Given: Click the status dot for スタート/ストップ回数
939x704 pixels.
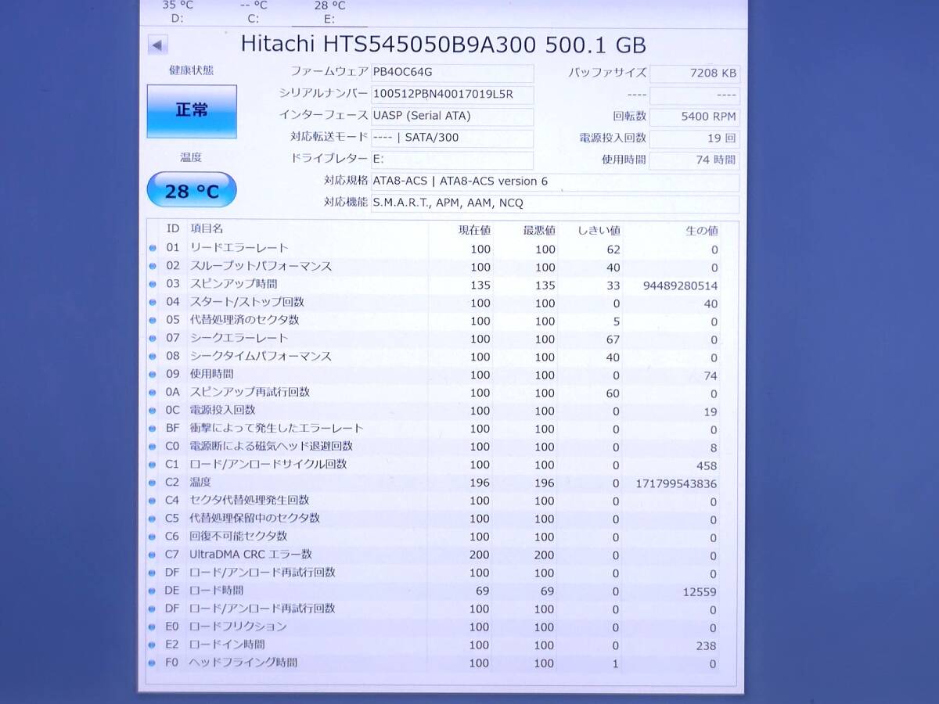Looking at the screenshot, I should pos(153,303).
